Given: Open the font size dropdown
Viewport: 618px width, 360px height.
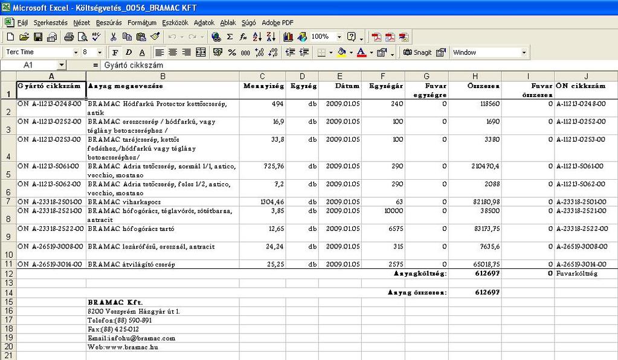Looking at the screenshot, I should pyautogui.click(x=100, y=52).
